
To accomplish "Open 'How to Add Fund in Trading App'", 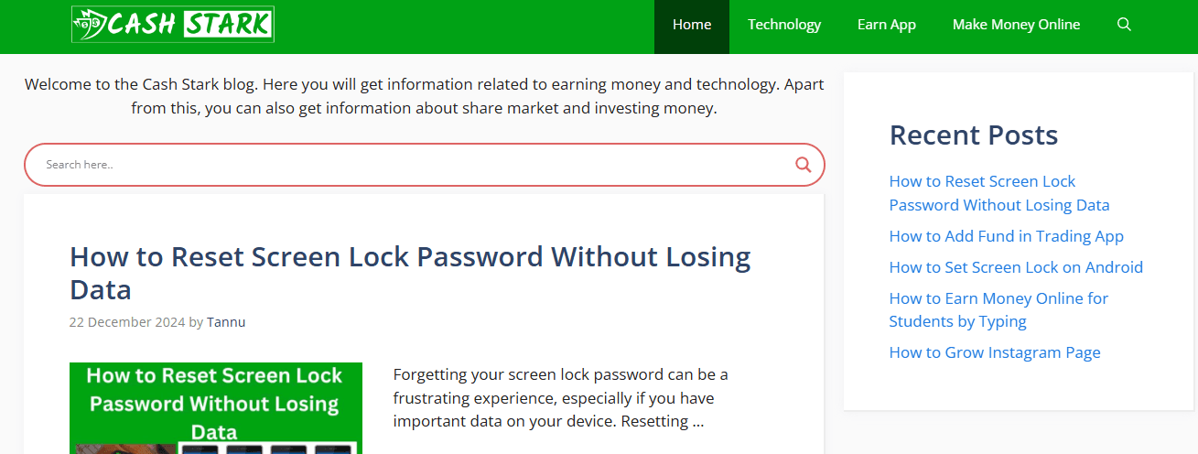I will (x=1006, y=236).
